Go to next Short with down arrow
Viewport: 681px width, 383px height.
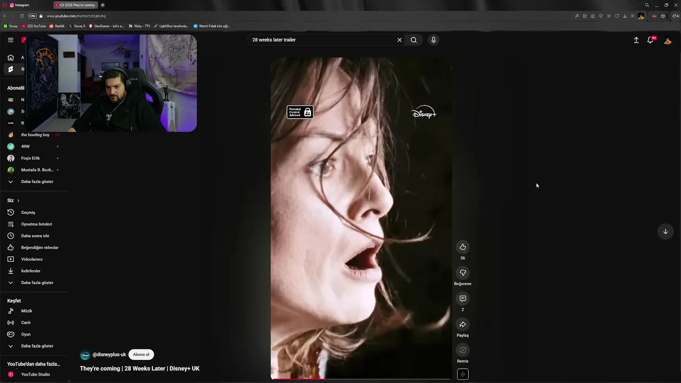click(x=666, y=231)
